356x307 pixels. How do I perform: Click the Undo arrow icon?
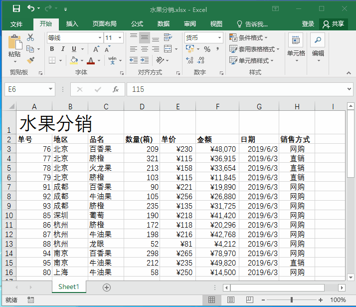[x=31, y=8]
